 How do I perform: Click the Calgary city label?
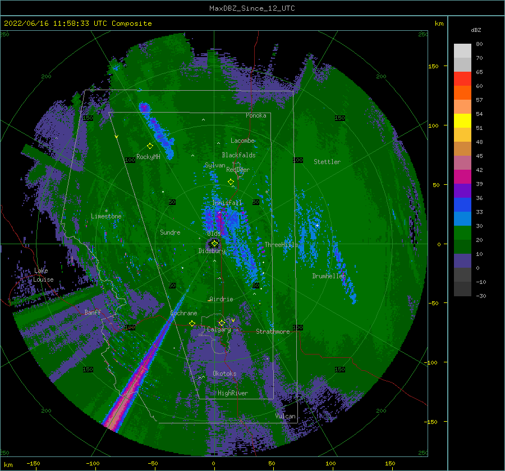coord(219,329)
